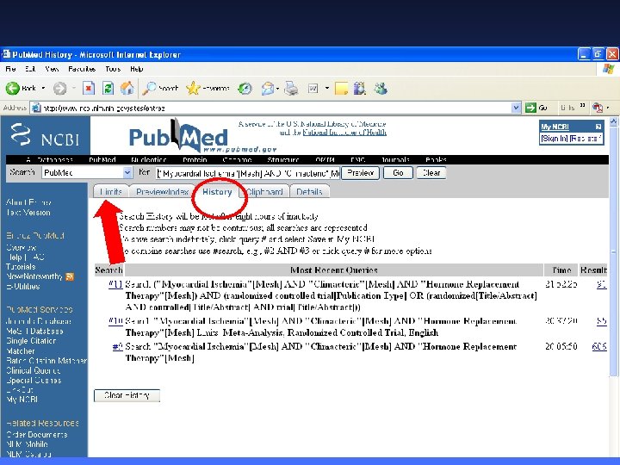This screenshot has height=465, width=620.
Task: Click in the search query input field
Action: (247, 173)
